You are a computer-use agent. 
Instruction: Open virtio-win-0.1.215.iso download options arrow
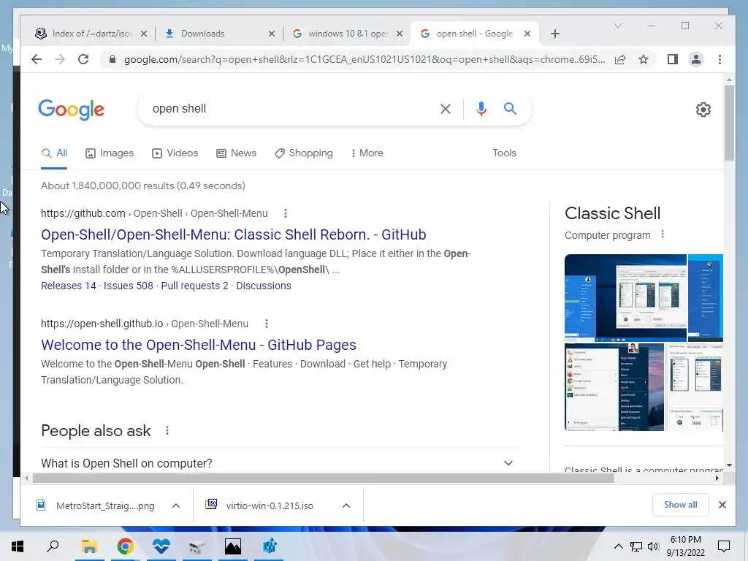pyautogui.click(x=346, y=505)
